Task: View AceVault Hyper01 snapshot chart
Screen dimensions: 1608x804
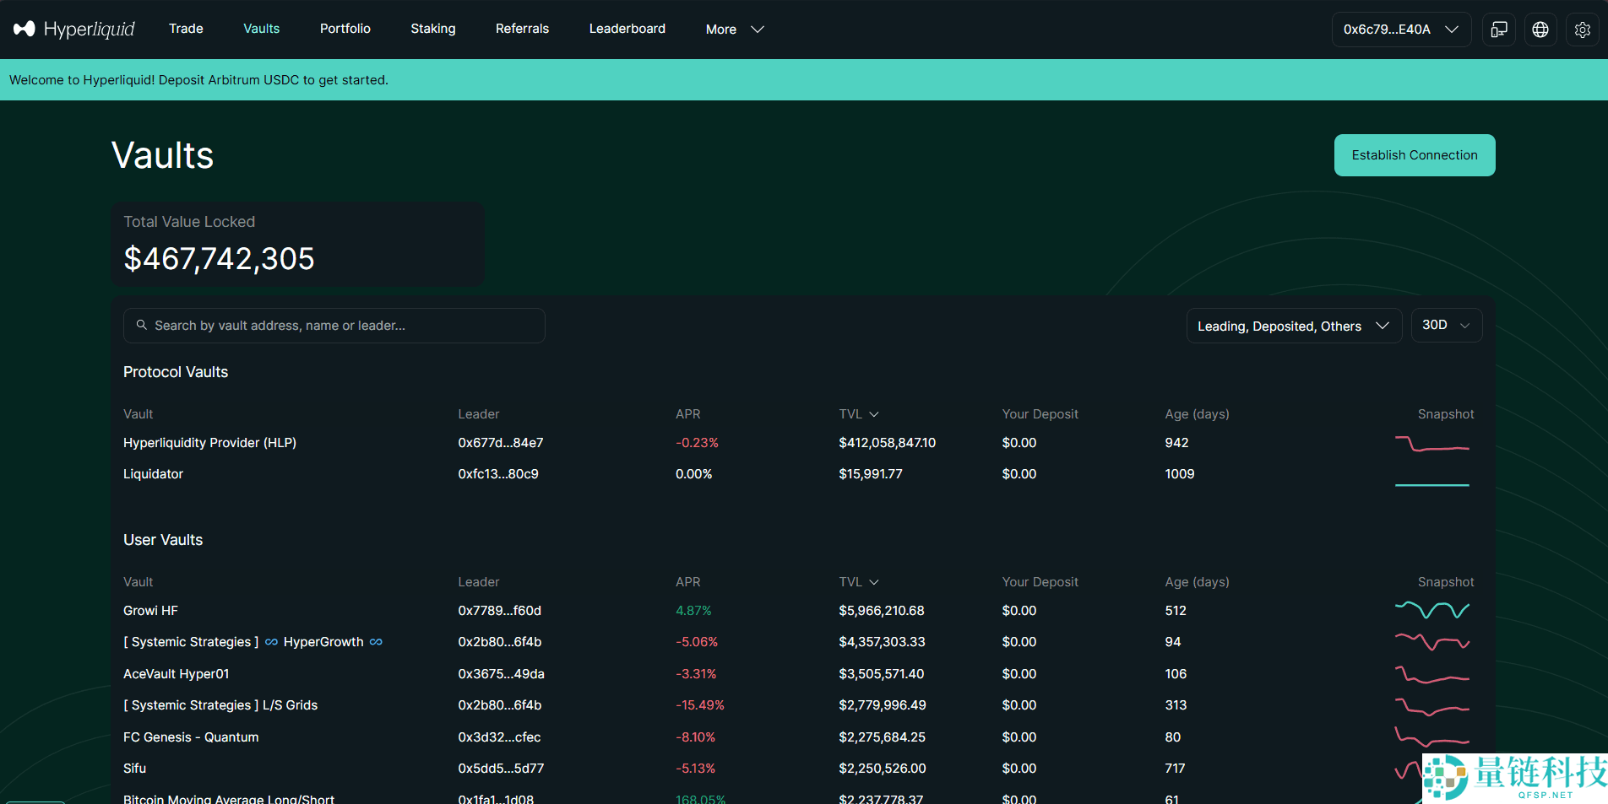Action: 1431,674
